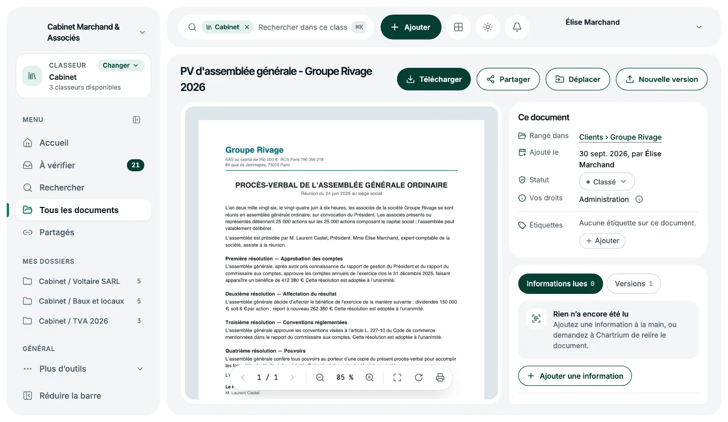This screenshot has height=422, width=728.
Task: Open the Changer classeur dropdown
Action: click(x=120, y=65)
